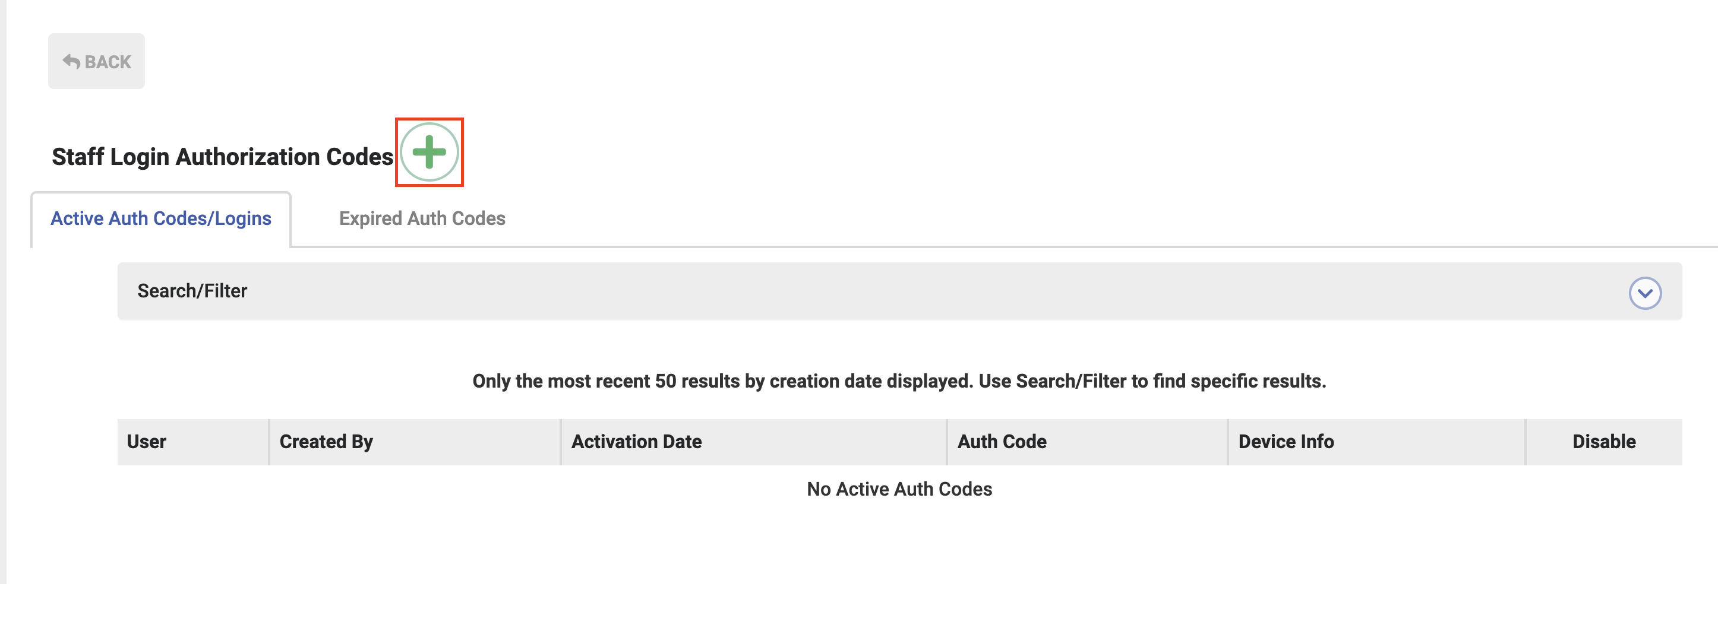
Task: Click the word Search/Filter
Action: coord(192,291)
